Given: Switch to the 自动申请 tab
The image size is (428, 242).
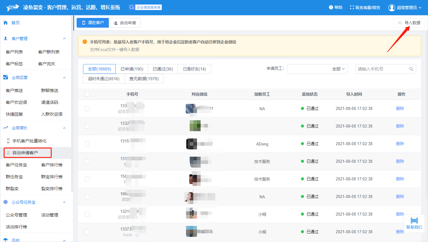Looking at the screenshot, I should [x=125, y=23].
